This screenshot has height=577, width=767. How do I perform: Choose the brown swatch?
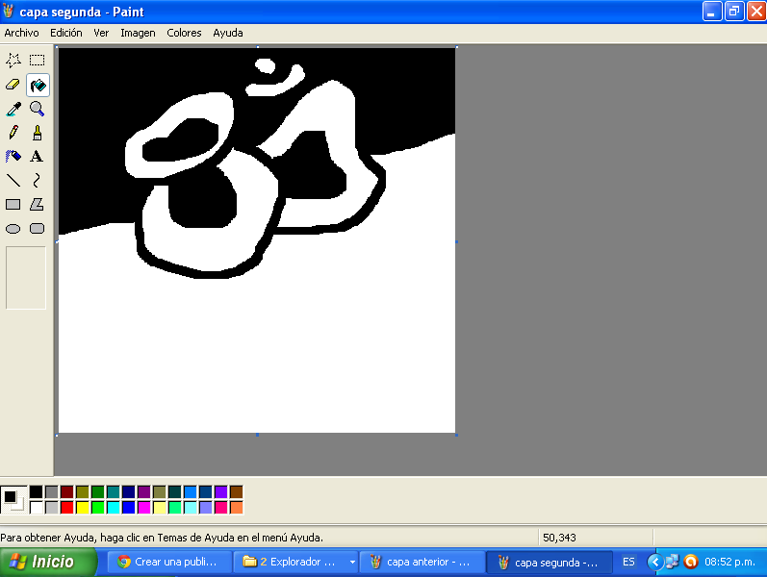pyautogui.click(x=237, y=492)
